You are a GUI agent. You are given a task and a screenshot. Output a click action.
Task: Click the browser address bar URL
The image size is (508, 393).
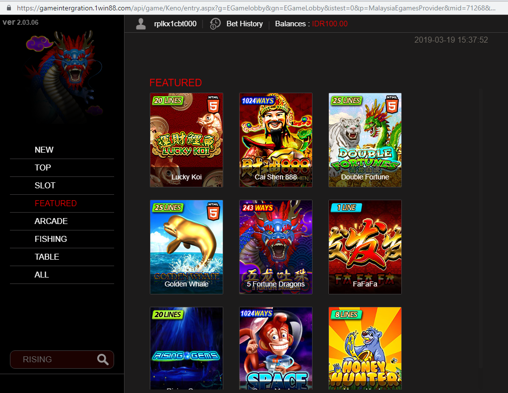pos(256,8)
